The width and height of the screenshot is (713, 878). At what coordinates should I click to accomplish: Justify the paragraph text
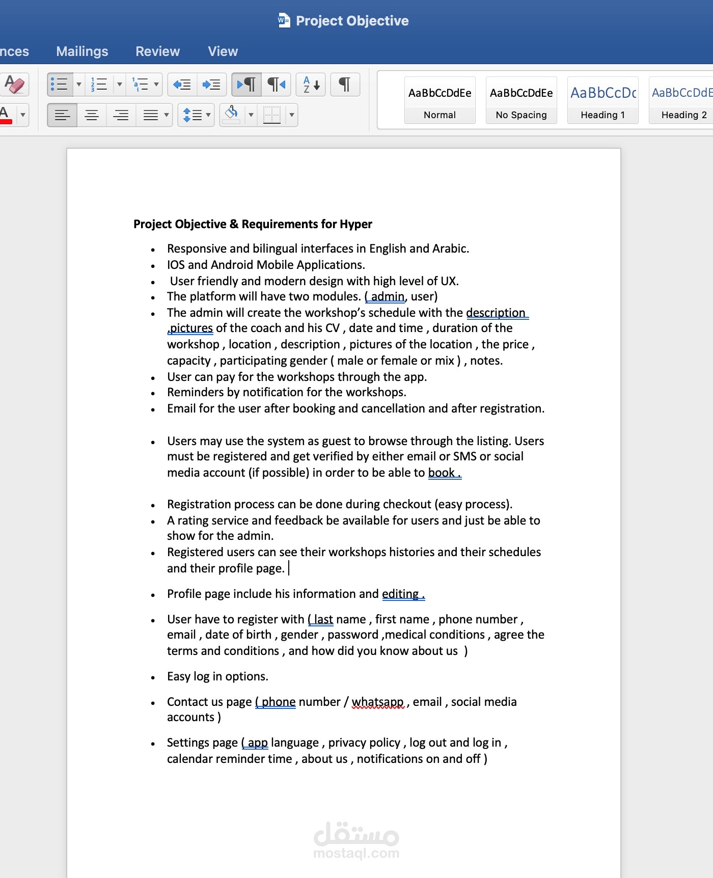pos(150,115)
